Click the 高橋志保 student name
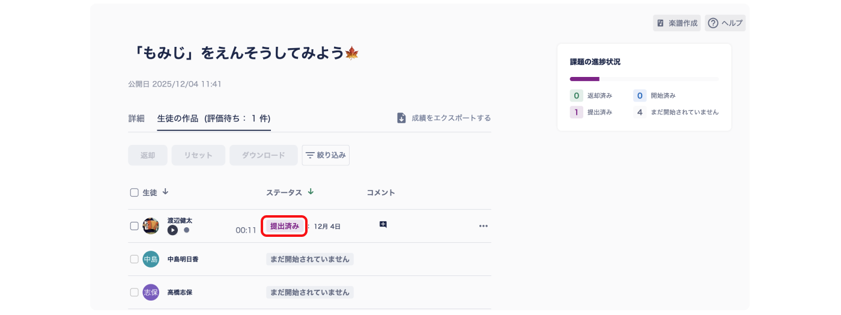Screen dimensions: 841x315 click(x=180, y=292)
